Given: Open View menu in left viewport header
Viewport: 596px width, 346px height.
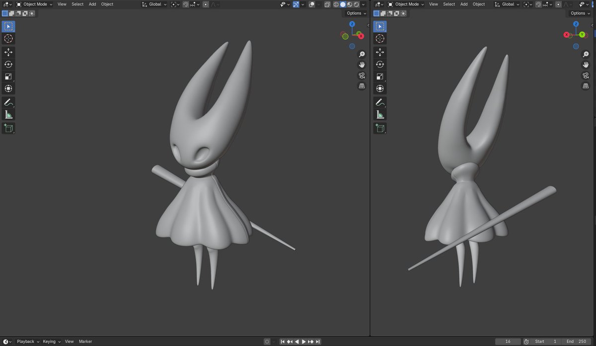Looking at the screenshot, I should click(62, 4).
